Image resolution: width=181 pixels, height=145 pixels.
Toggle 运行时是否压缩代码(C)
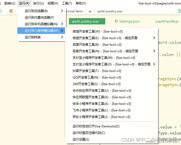click(112, 133)
